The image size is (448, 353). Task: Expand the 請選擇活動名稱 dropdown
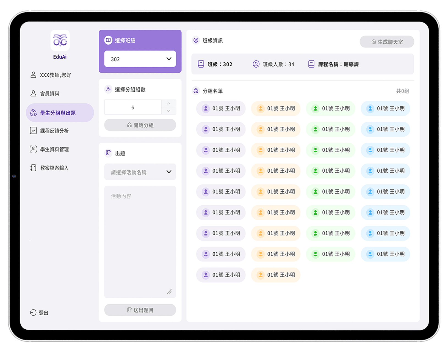tap(140, 172)
